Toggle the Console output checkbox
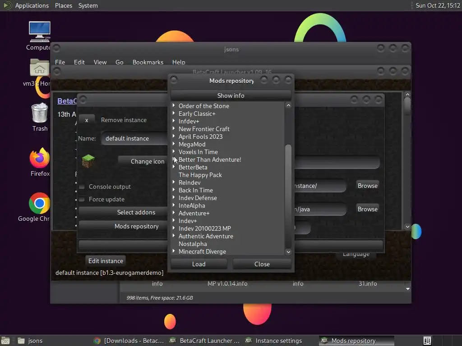Screen dimensions: 462x346 82,187
